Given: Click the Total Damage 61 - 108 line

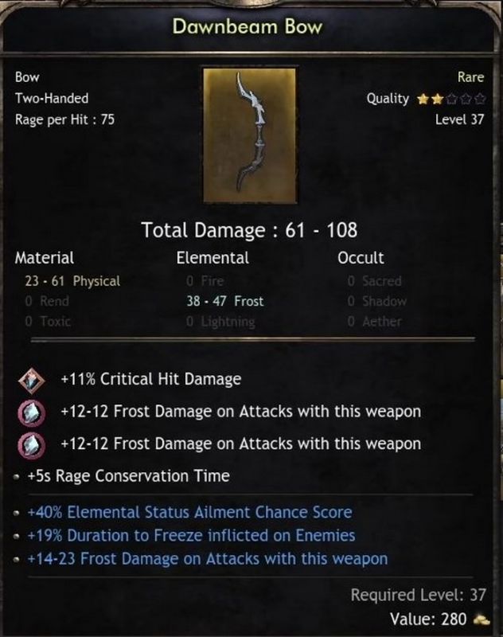Looking at the screenshot, I should tap(249, 230).
